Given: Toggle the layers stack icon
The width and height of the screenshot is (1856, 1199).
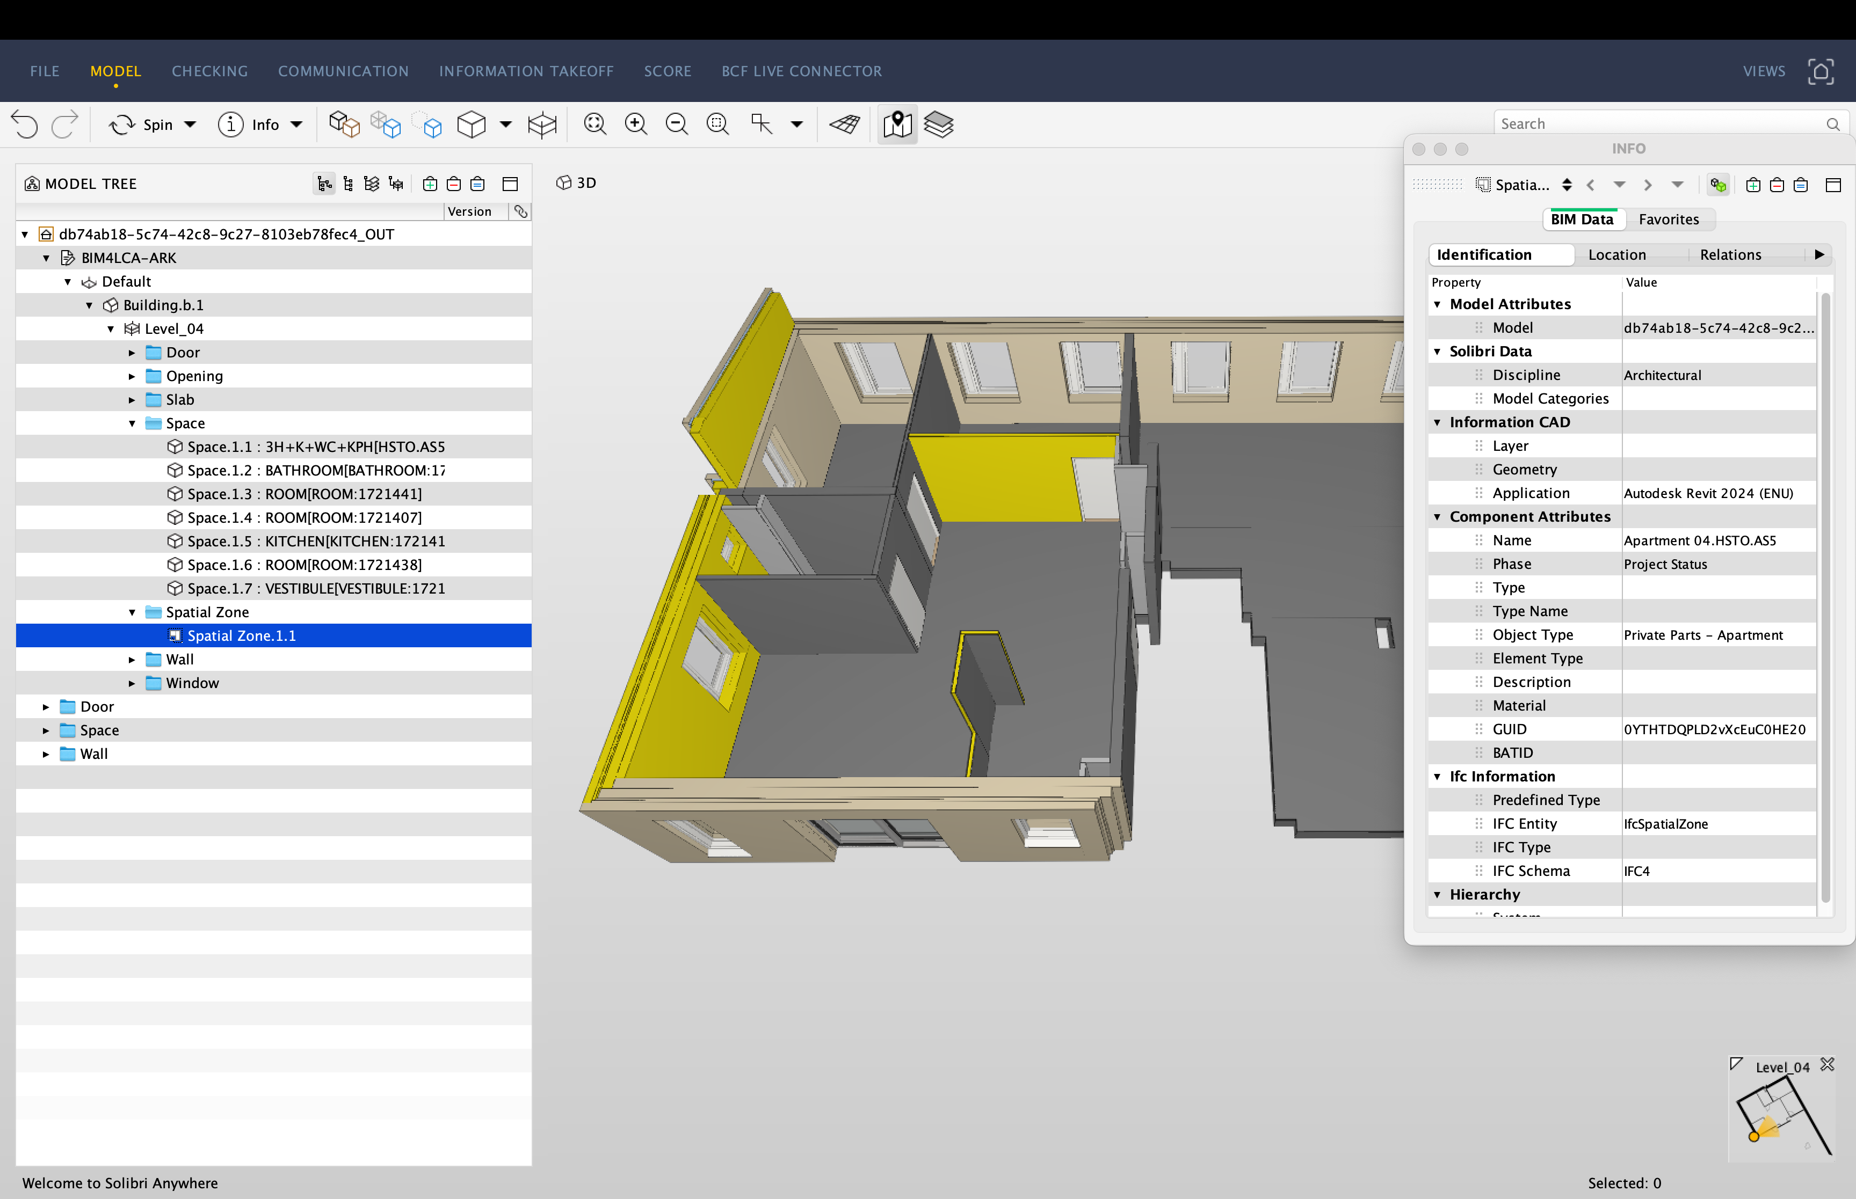Looking at the screenshot, I should pos(939,125).
